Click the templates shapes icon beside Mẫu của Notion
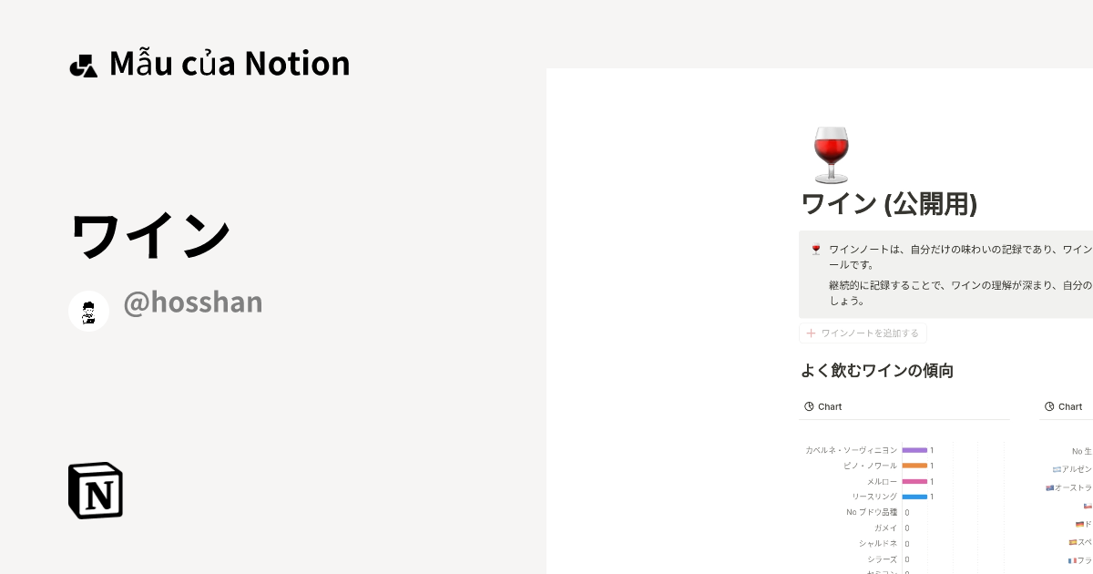This screenshot has width=1093, height=574. pos(83,66)
